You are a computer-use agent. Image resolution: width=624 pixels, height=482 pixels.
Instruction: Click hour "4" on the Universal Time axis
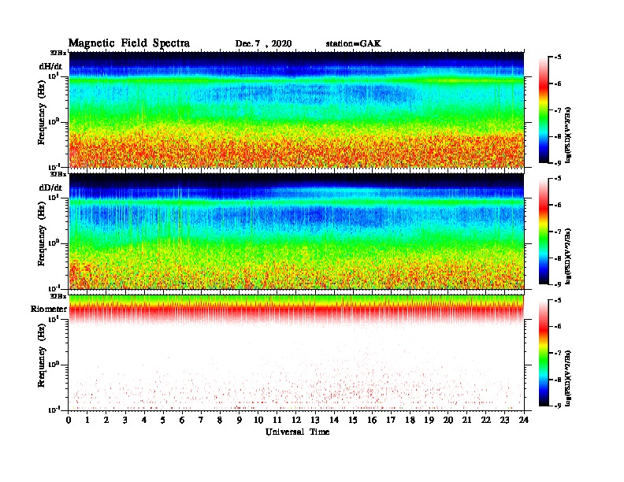(144, 420)
